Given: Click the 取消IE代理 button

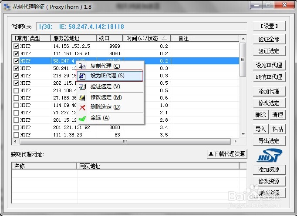Looking at the screenshot, I should pyautogui.click(x=269, y=77).
